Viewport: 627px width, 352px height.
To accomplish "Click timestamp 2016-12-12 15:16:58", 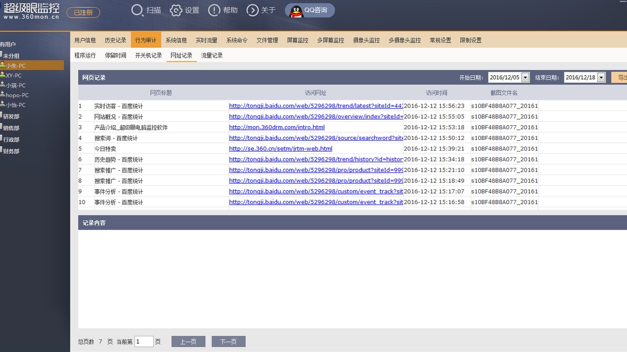I will pyautogui.click(x=434, y=202).
